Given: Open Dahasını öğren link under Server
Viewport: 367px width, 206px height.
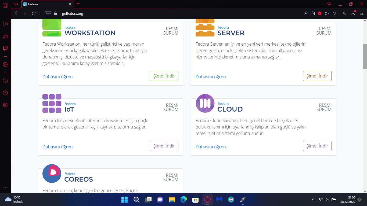Looking at the screenshot, I should 211,77.
